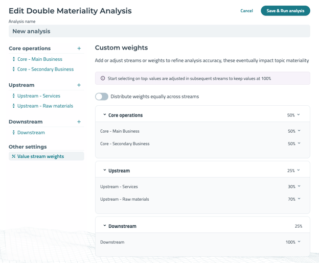
Task: Click the info icon in the hint banner
Action: 103,79
